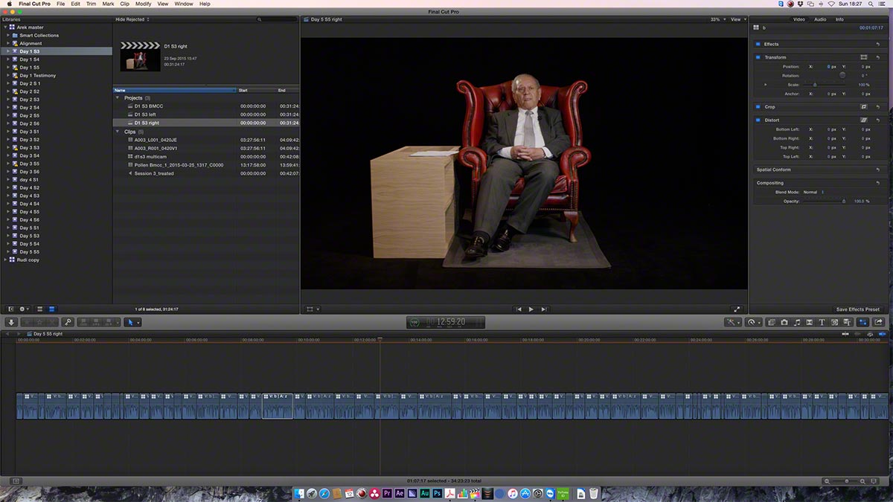Open the Apple menu

8,4
